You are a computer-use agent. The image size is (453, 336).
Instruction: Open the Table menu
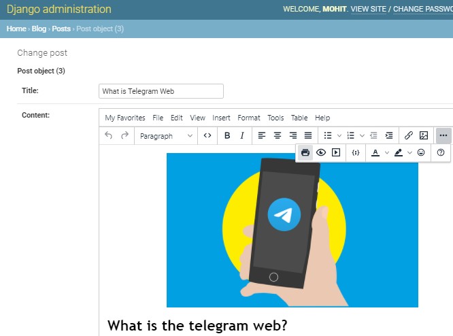click(x=299, y=118)
